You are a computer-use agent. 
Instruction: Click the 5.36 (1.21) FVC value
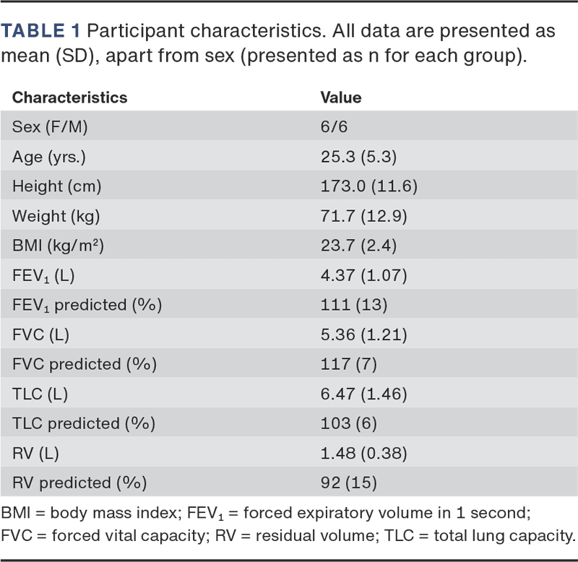[363, 334]
